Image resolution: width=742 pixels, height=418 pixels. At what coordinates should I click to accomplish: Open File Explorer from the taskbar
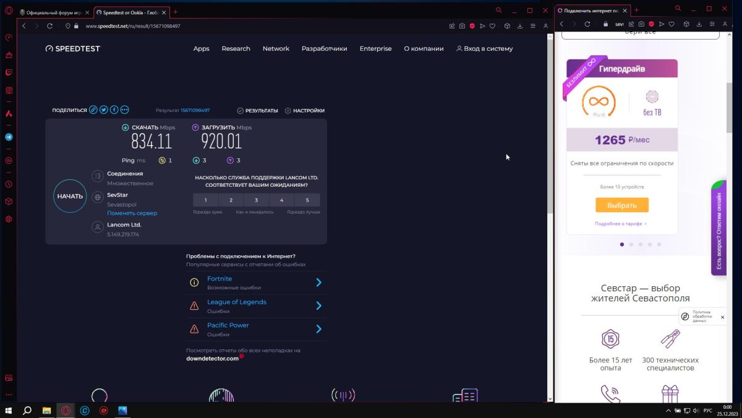pyautogui.click(x=46, y=410)
